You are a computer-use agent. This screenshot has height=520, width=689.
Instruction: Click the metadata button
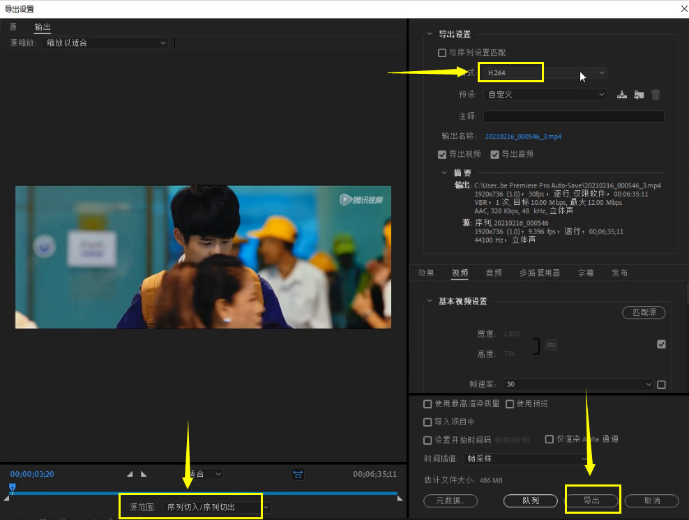tap(450, 500)
